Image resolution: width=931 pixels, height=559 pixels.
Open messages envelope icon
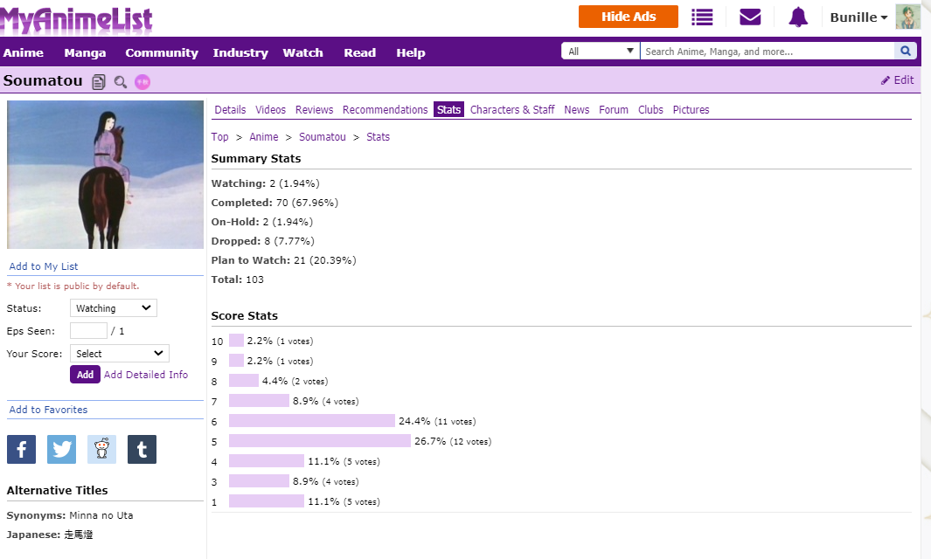[750, 17]
